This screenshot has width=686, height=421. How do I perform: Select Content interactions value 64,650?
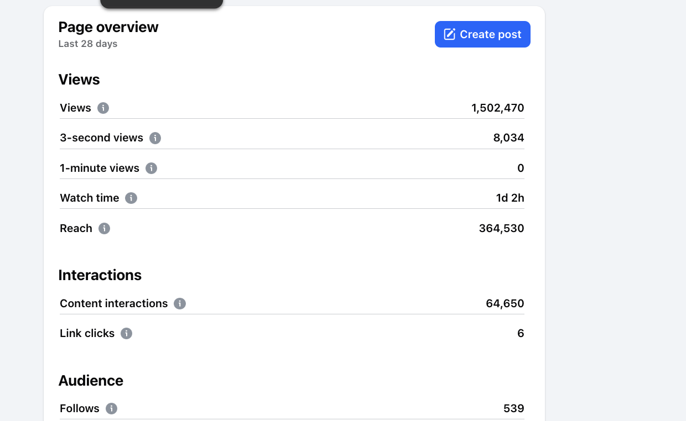[x=505, y=303]
